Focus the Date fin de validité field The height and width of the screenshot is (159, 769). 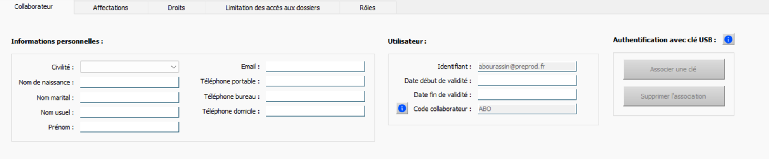527,94
